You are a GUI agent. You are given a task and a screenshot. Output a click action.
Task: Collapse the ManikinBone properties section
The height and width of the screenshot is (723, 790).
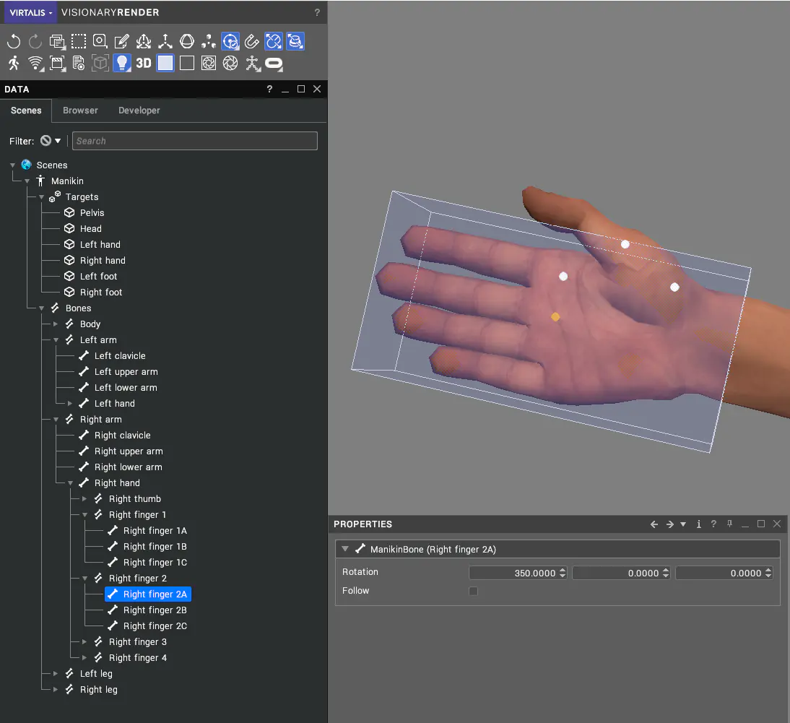tap(345, 549)
